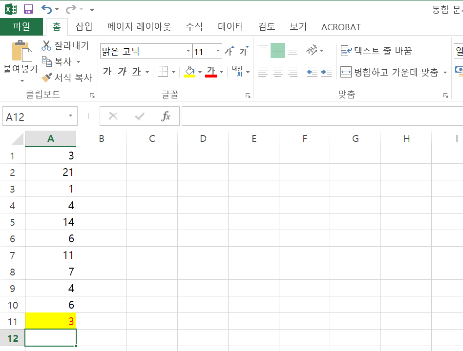This screenshot has width=463, height=351.
Task: Click the Redo arrow icon
Action: 71,9
